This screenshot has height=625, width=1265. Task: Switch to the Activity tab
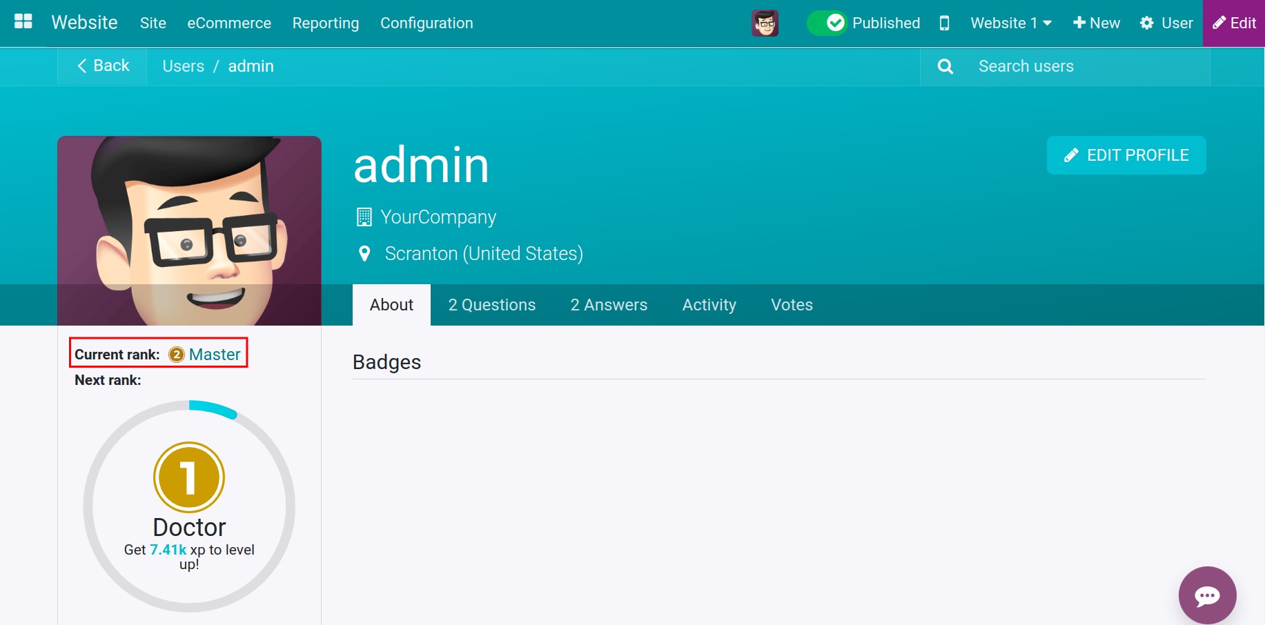point(709,305)
